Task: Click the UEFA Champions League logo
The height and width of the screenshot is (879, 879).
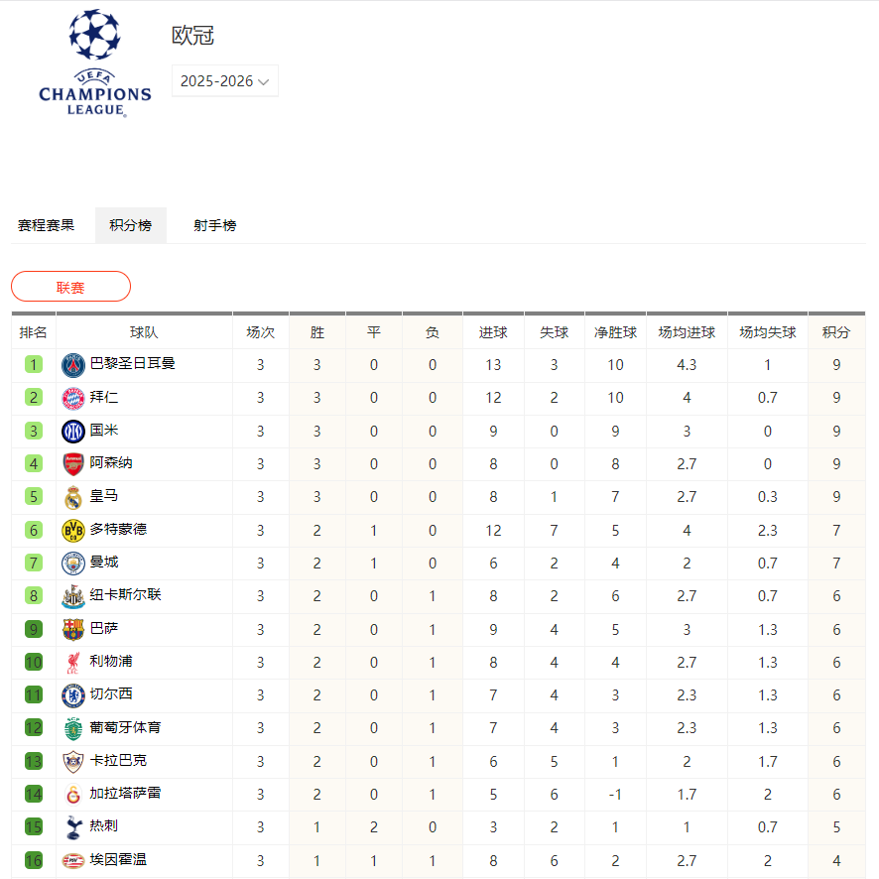Action: pyautogui.click(x=93, y=62)
